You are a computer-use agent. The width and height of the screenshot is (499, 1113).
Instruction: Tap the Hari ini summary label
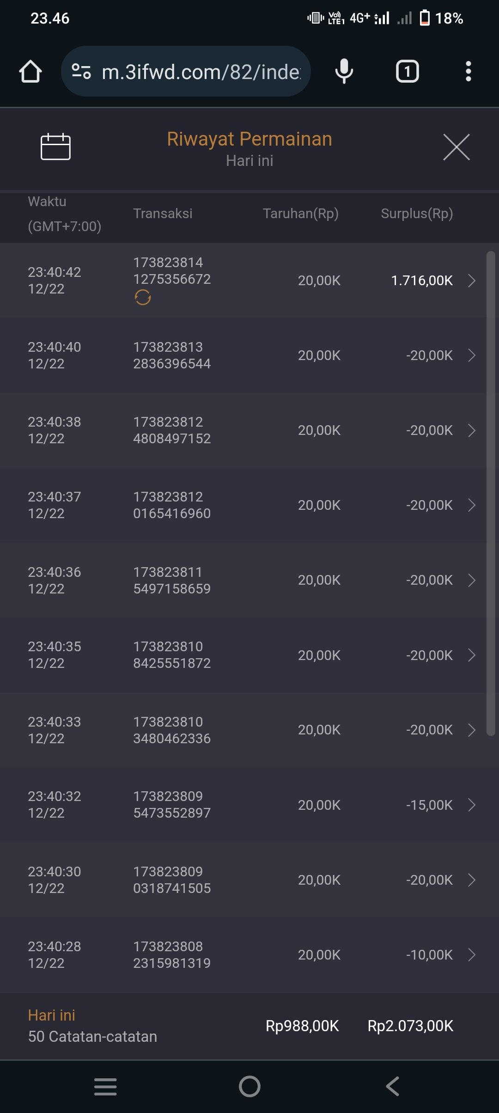pyautogui.click(x=51, y=1015)
